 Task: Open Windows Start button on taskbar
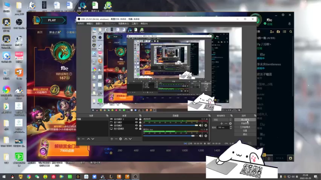(4, 177)
